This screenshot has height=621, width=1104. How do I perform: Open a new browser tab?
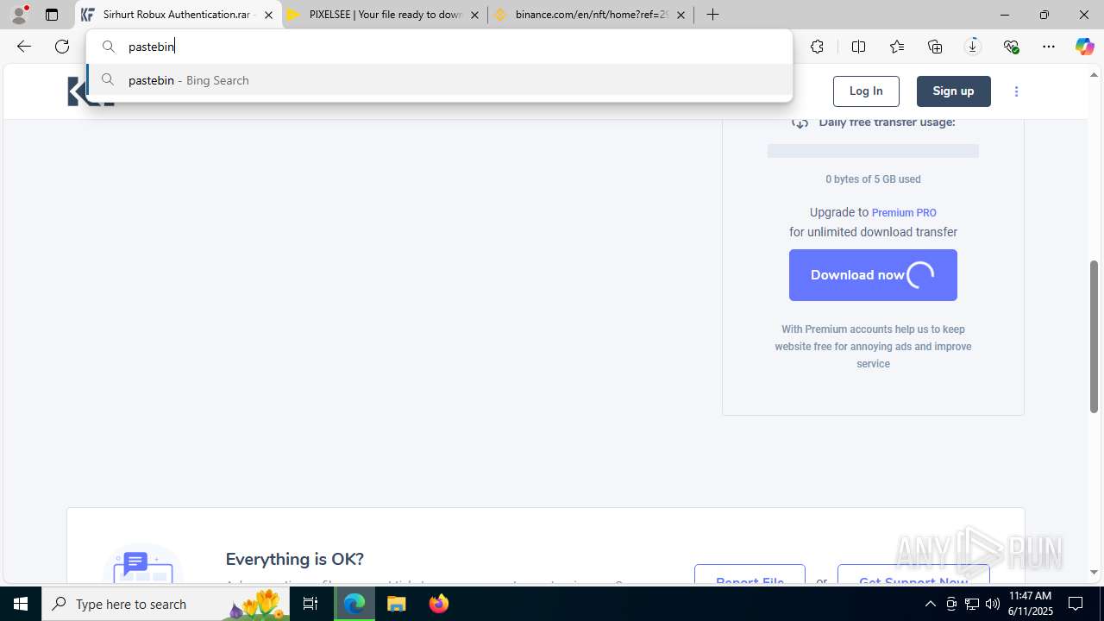(712, 15)
